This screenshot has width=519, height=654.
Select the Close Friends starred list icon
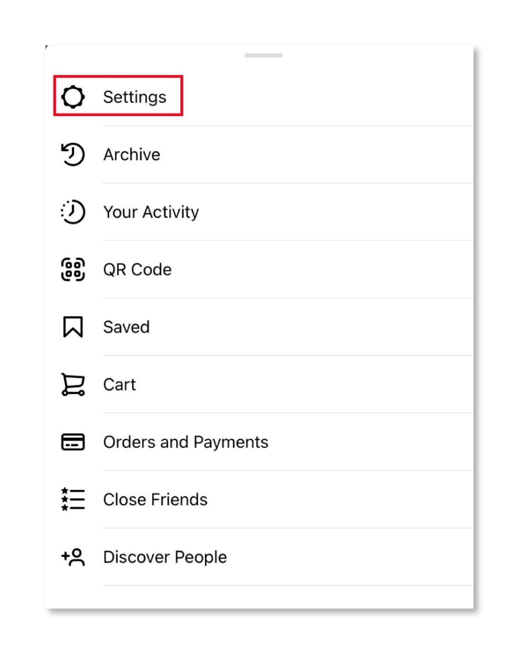73,499
